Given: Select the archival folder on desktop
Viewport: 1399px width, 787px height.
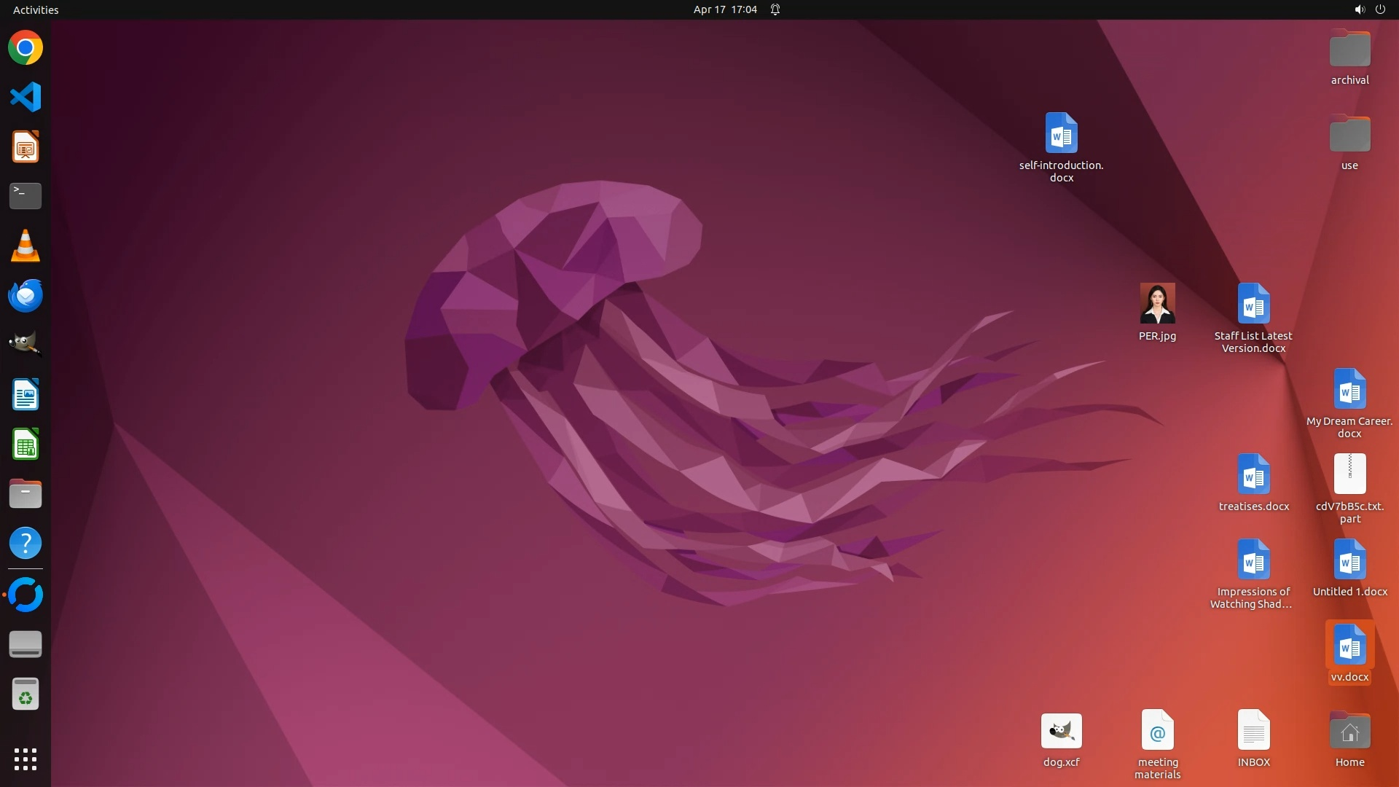Looking at the screenshot, I should pos(1349,50).
